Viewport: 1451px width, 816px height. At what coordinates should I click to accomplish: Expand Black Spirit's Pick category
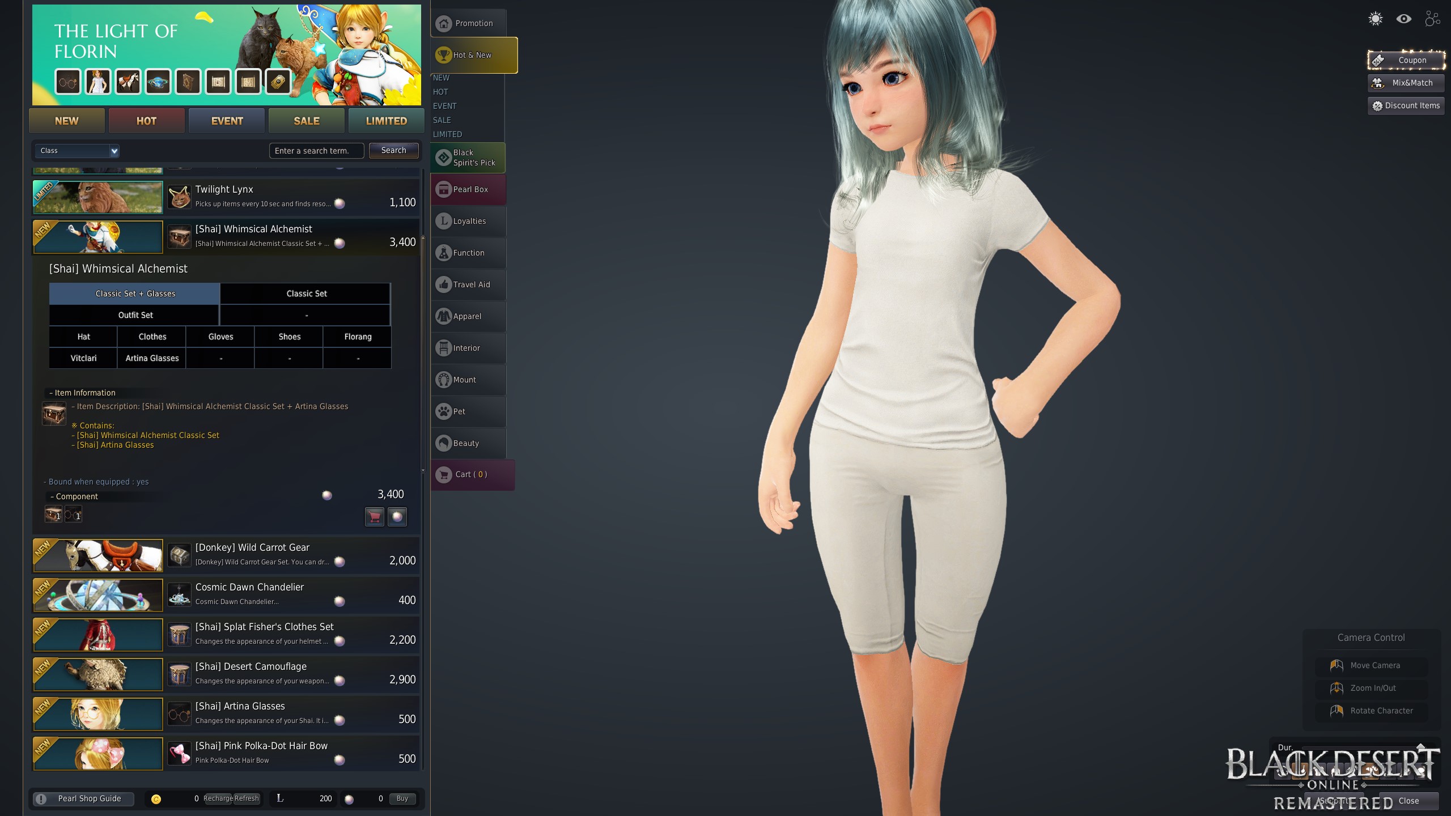468,158
